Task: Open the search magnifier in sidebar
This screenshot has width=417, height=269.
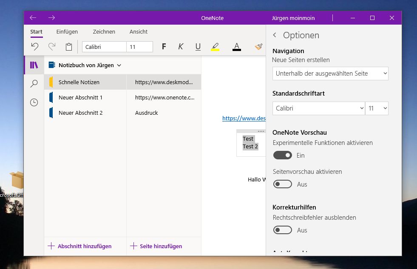Action: 34,83
